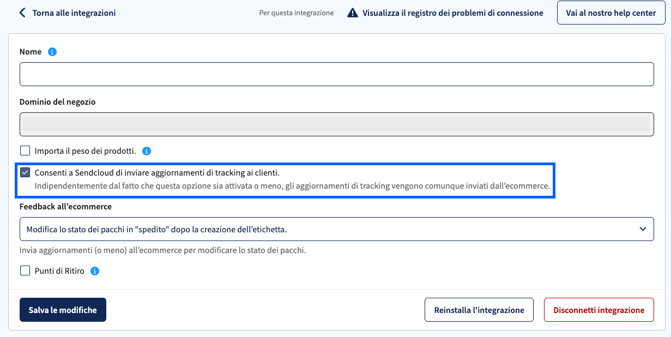Click the info icon next to Nome
This screenshot has height=337, width=671.
[x=52, y=52]
